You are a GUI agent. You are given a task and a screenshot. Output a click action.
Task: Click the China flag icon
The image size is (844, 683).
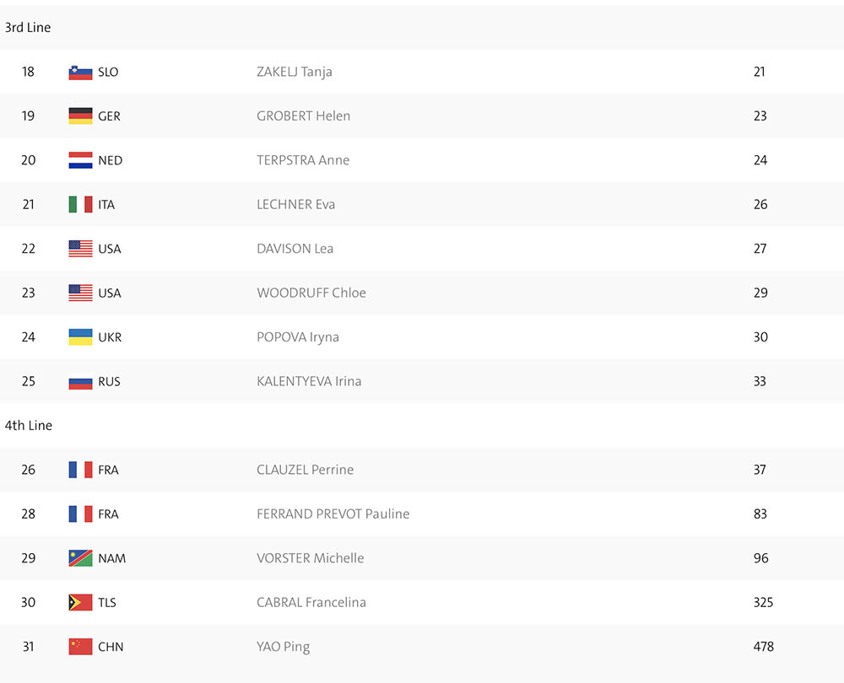pyautogui.click(x=80, y=647)
